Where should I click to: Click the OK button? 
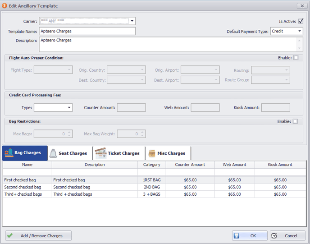[250, 235]
